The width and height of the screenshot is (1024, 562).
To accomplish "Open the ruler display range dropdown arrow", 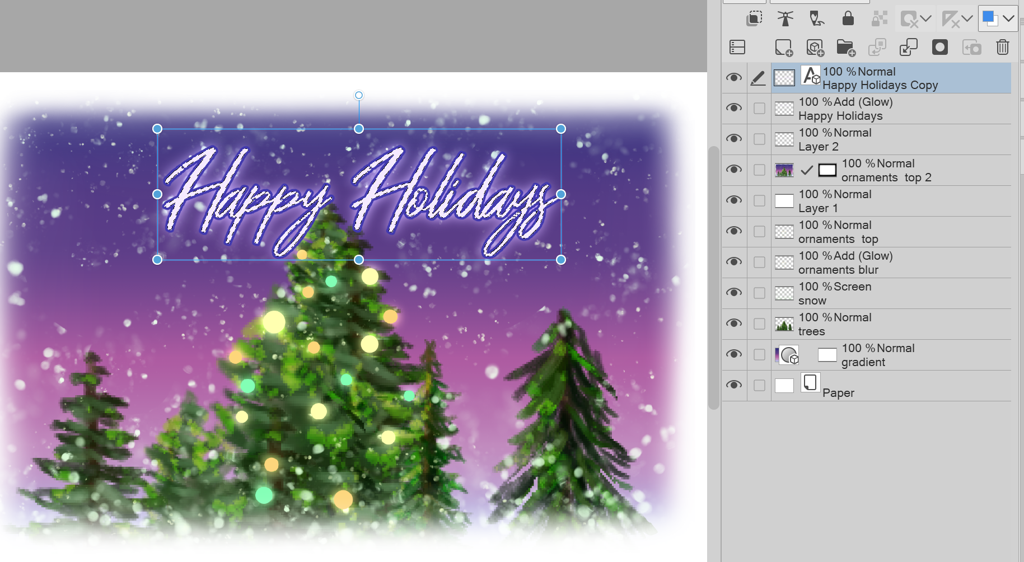I will click(x=967, y=19).
